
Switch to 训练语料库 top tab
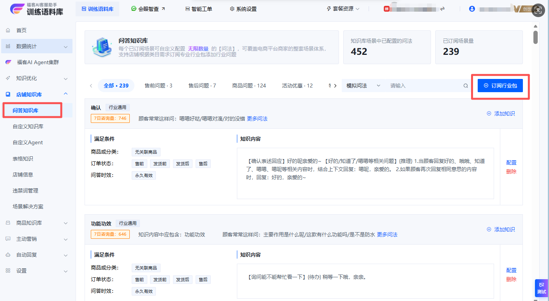97,9
